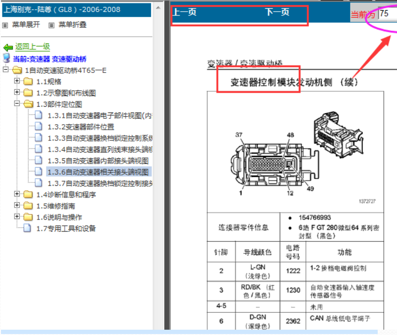The image size is (397, 335).
Task: Click the 1.3.7 document page icon
Action: pos(39,182)
